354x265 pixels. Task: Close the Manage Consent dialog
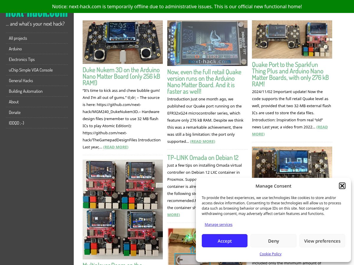[342, 186]
